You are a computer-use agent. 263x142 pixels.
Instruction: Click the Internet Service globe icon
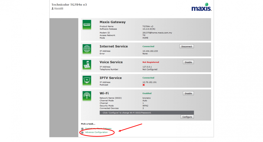point(87,49)
